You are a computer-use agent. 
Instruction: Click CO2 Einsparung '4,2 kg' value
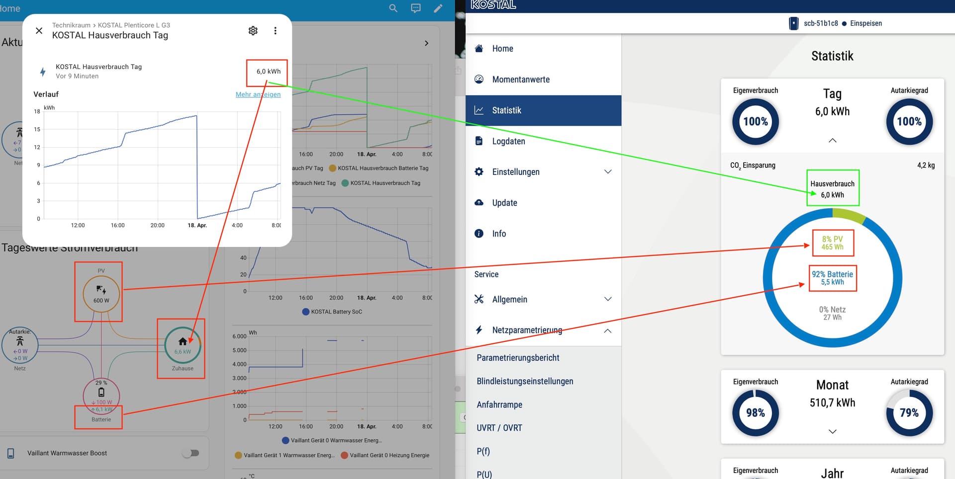click(926, 165)
